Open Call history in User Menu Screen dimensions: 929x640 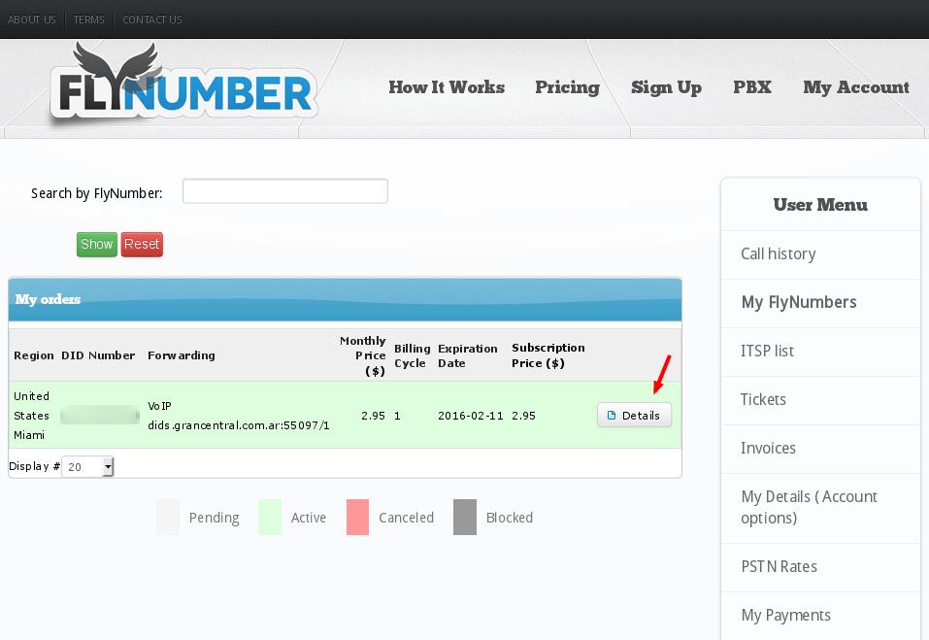pos(778,253)
